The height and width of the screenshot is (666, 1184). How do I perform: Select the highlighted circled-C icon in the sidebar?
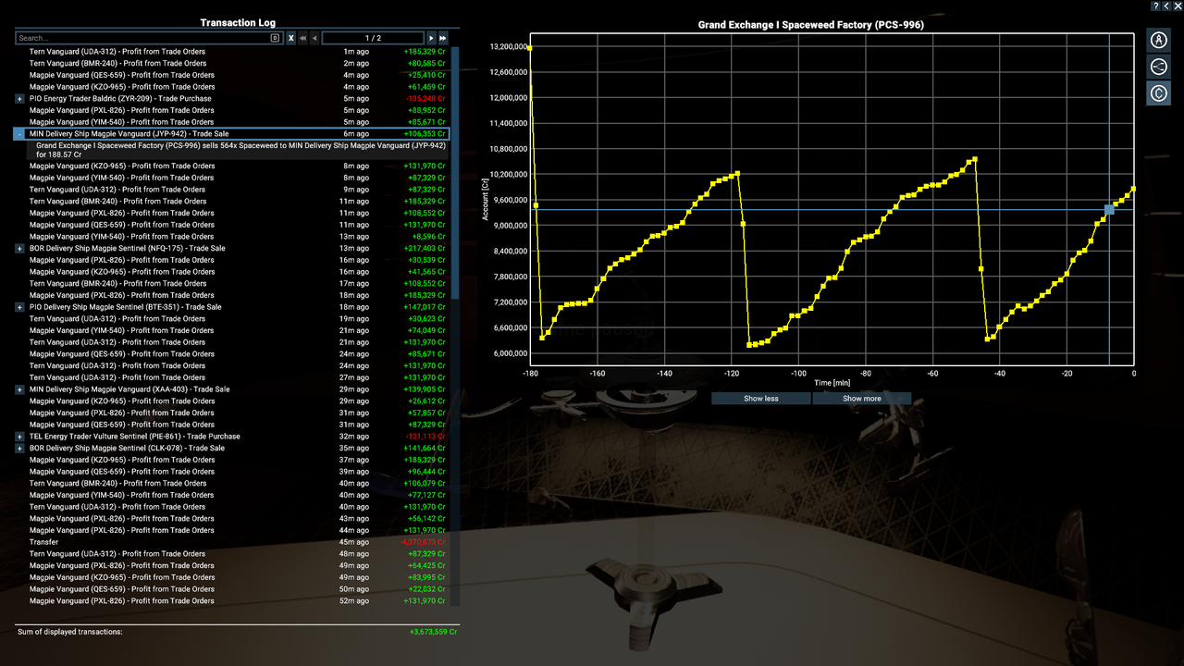[1158, 92]
